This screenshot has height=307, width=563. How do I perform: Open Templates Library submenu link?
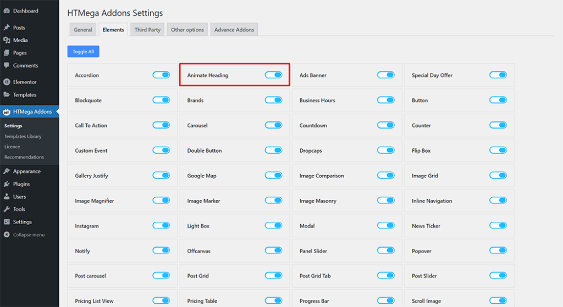23,136
